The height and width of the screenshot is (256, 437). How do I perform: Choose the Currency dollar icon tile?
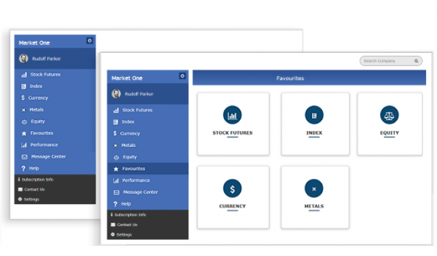pyautogui.click(x=232, y=188)
